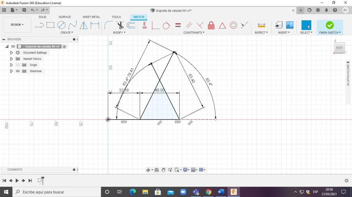The width and height of the screenshot is (352, 197).
Task: Expand Document Settings node
Action: pyautogui.click(x=11, y=53)
